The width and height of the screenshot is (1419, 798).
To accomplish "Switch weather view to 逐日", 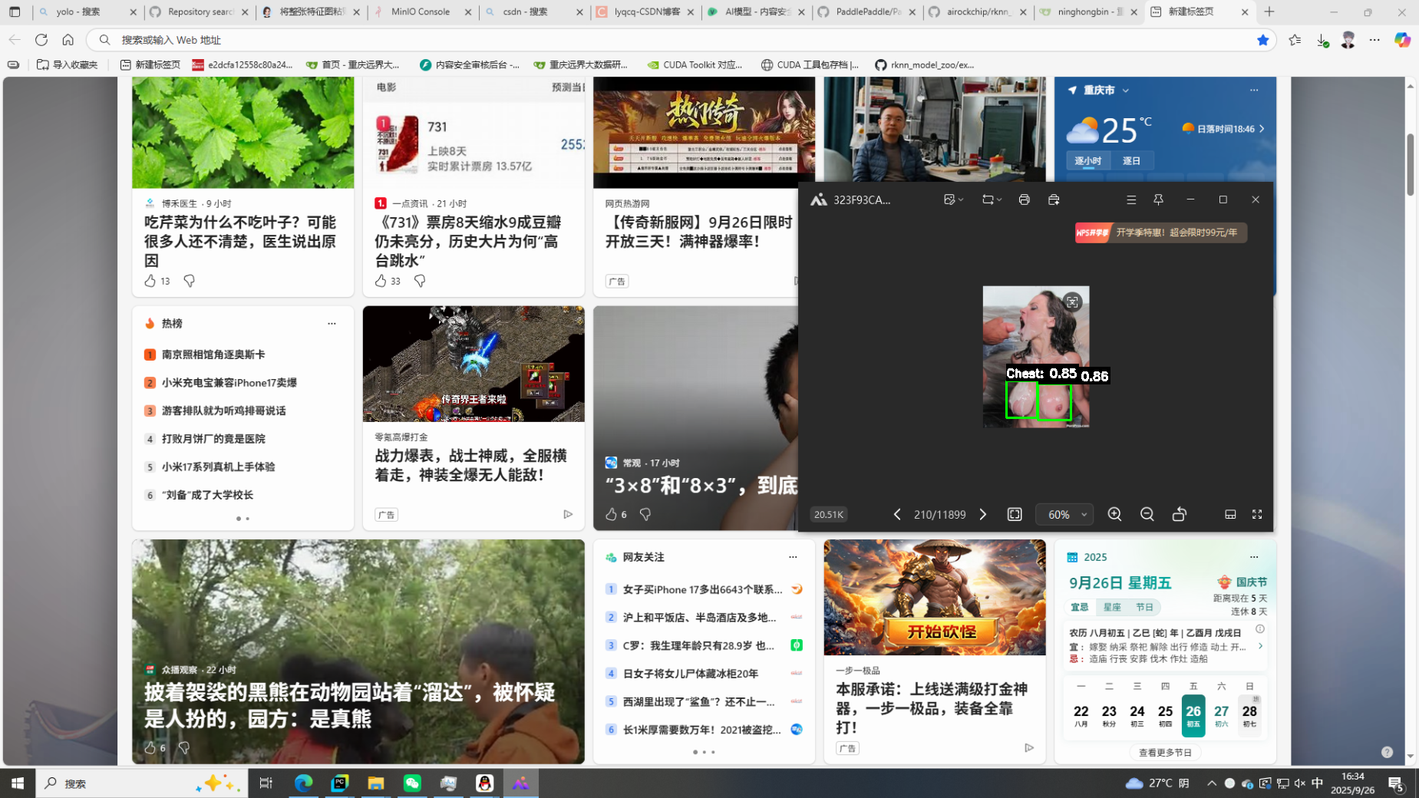I will tap(1131, 160).
